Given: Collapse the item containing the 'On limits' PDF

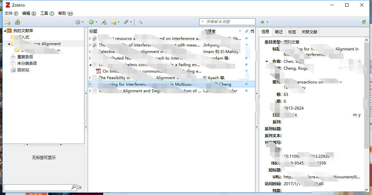Looking at the screenshot, I should pos(90,64).
